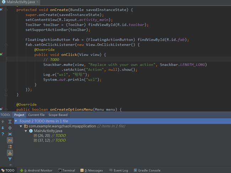Click the filter TODO items funnel icon
Screen dimensions: 231x173
click(10, 159)
